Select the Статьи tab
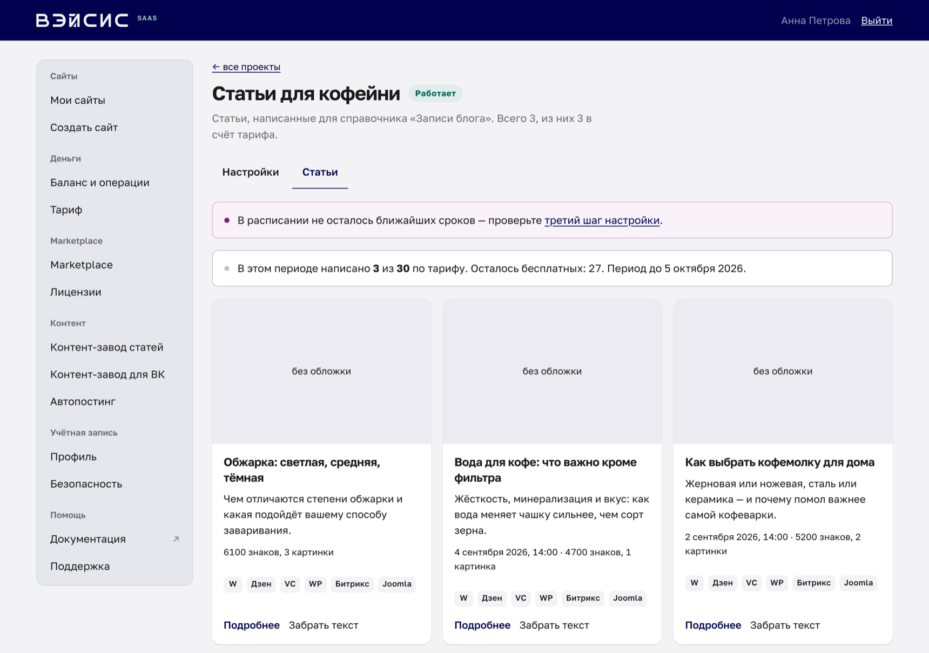Screen dimensions: 929x653 click(320, 172)
